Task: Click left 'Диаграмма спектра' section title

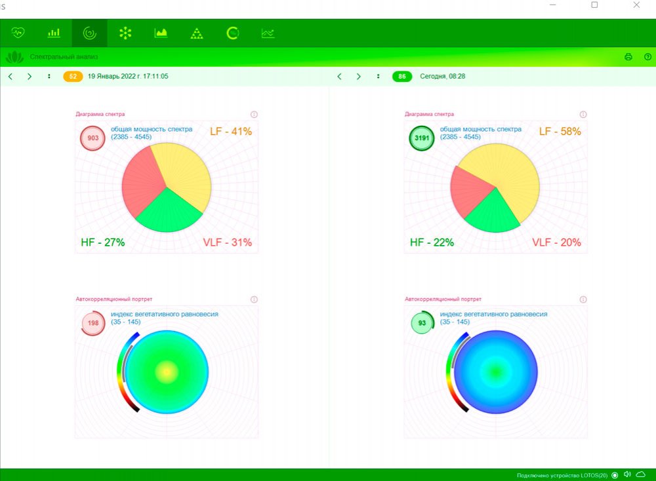Action: coord(100,114)
